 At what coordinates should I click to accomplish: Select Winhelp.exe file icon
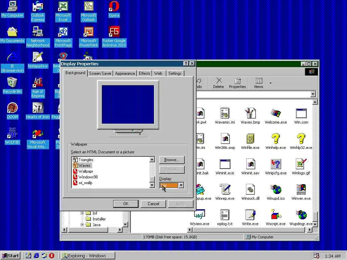click(275, 141)
